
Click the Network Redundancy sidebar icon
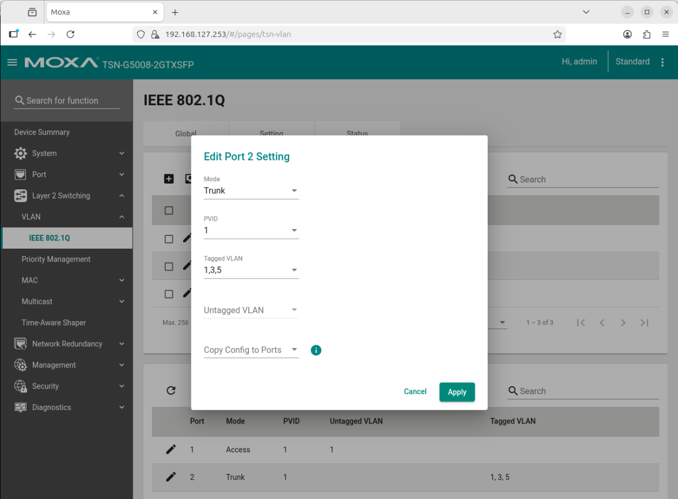21,344
